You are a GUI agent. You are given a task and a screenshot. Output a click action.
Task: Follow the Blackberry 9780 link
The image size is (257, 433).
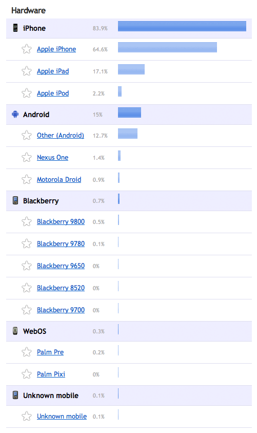tap(61, 243)
